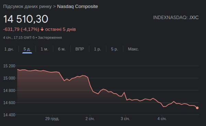This screenshot has width=206, height=126.
Task: Open the ВПР year-to-date tab
Action: point(80,49)
